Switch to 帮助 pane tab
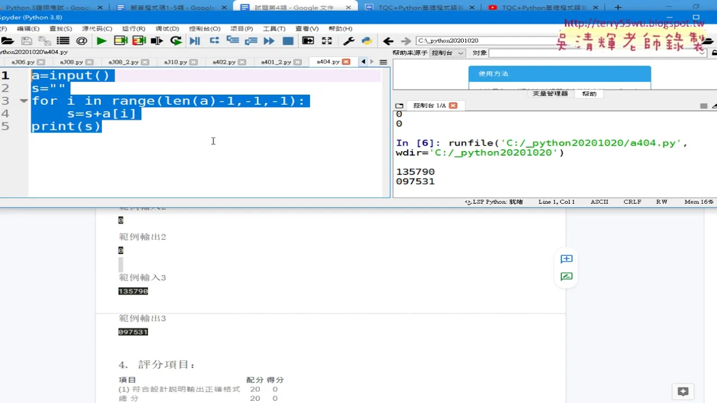 click(x=589, y=94)
